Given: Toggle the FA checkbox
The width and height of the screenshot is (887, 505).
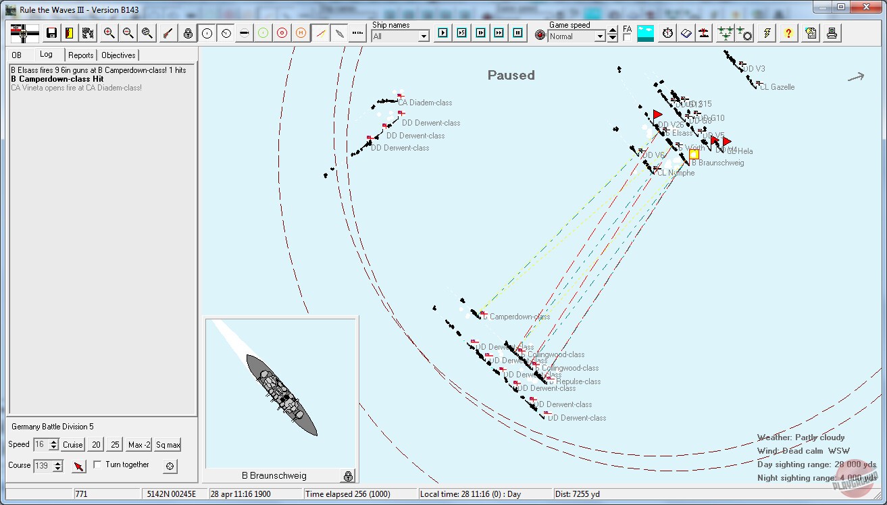Looking at the screenshot, I should (x=627, y=38).
